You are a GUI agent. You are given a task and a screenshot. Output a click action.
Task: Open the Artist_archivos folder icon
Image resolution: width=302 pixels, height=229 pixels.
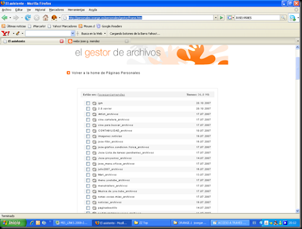pyautogui.click(x=94, y=114)
